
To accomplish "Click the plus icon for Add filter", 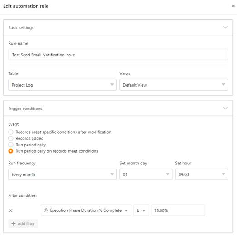I will [x=14, y=223].
